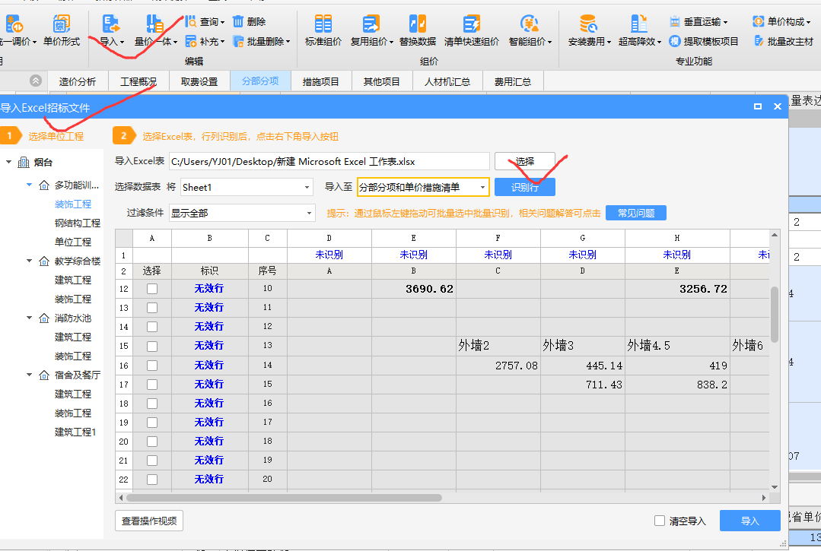Viewport: 821px width, 551px height.
Task: Open the 常见问题 help button
Action: point(635,213)
